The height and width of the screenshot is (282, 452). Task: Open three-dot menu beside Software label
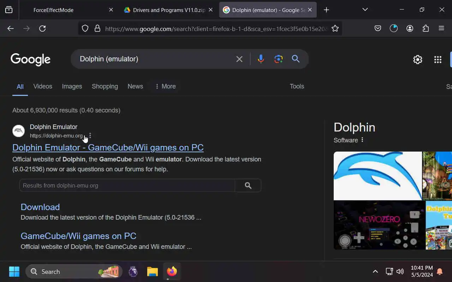362,140
